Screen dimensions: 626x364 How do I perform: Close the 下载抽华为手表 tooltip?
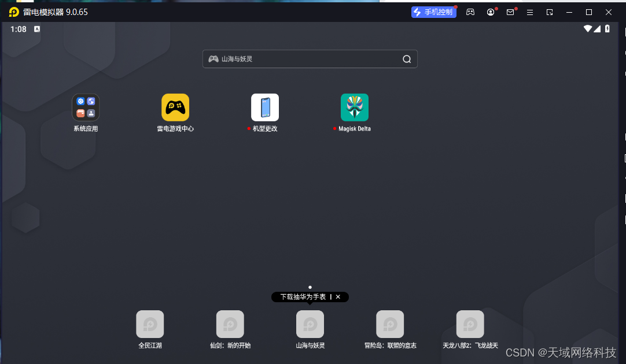pos(338,297)
